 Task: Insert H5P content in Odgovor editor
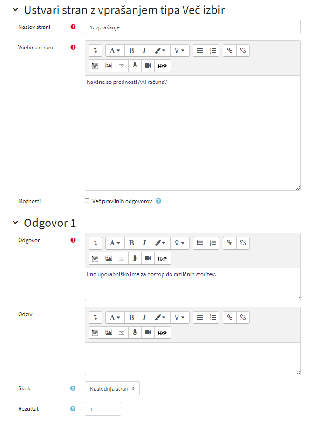[163, 259]
